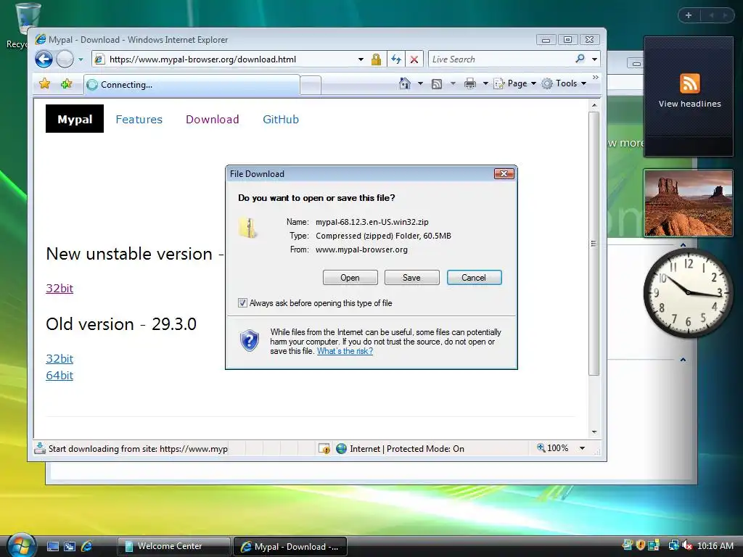Viewport: 743px width, 557px height.
Task: Click the Refresh button beside address bar
Action: (396, 59)
